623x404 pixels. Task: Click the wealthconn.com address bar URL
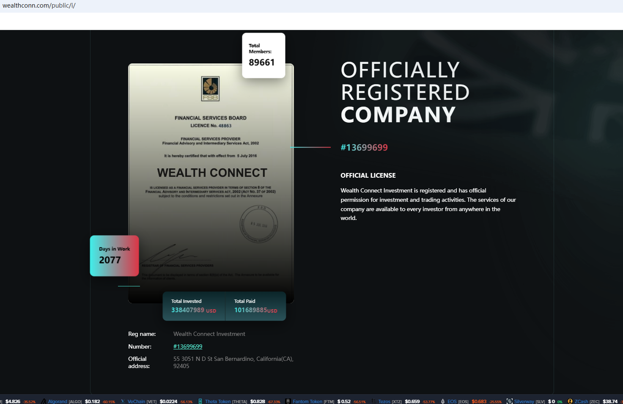(x=39, y=5)
